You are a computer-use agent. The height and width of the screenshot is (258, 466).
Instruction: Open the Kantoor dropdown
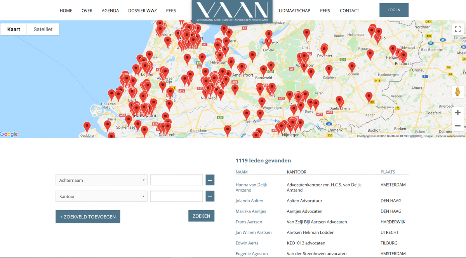(101, 196)
